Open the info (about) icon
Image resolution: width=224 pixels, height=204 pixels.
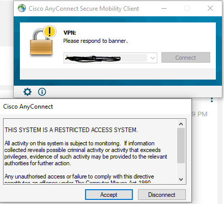[x=42, y=92]
